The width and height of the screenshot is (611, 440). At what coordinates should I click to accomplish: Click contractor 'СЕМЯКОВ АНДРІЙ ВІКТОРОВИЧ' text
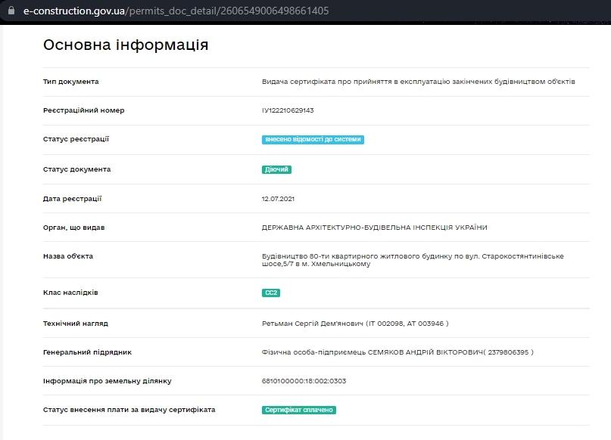click(426, 352)
